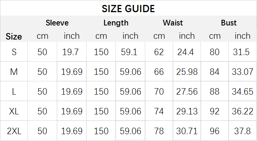Viewport: 257px width, 141px height.
Task: Select the 19.7 sleeve inch cell
Action: [x=71, y=52]
